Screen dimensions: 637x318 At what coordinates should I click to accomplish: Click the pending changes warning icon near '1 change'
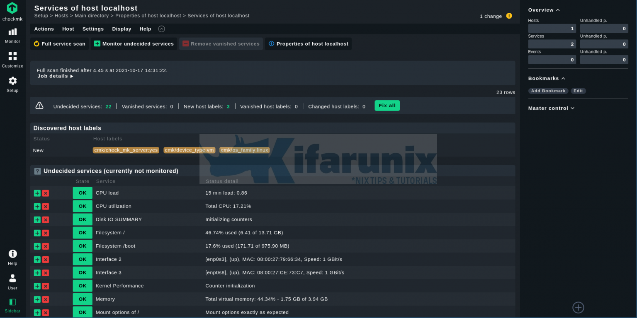point(509,16)
